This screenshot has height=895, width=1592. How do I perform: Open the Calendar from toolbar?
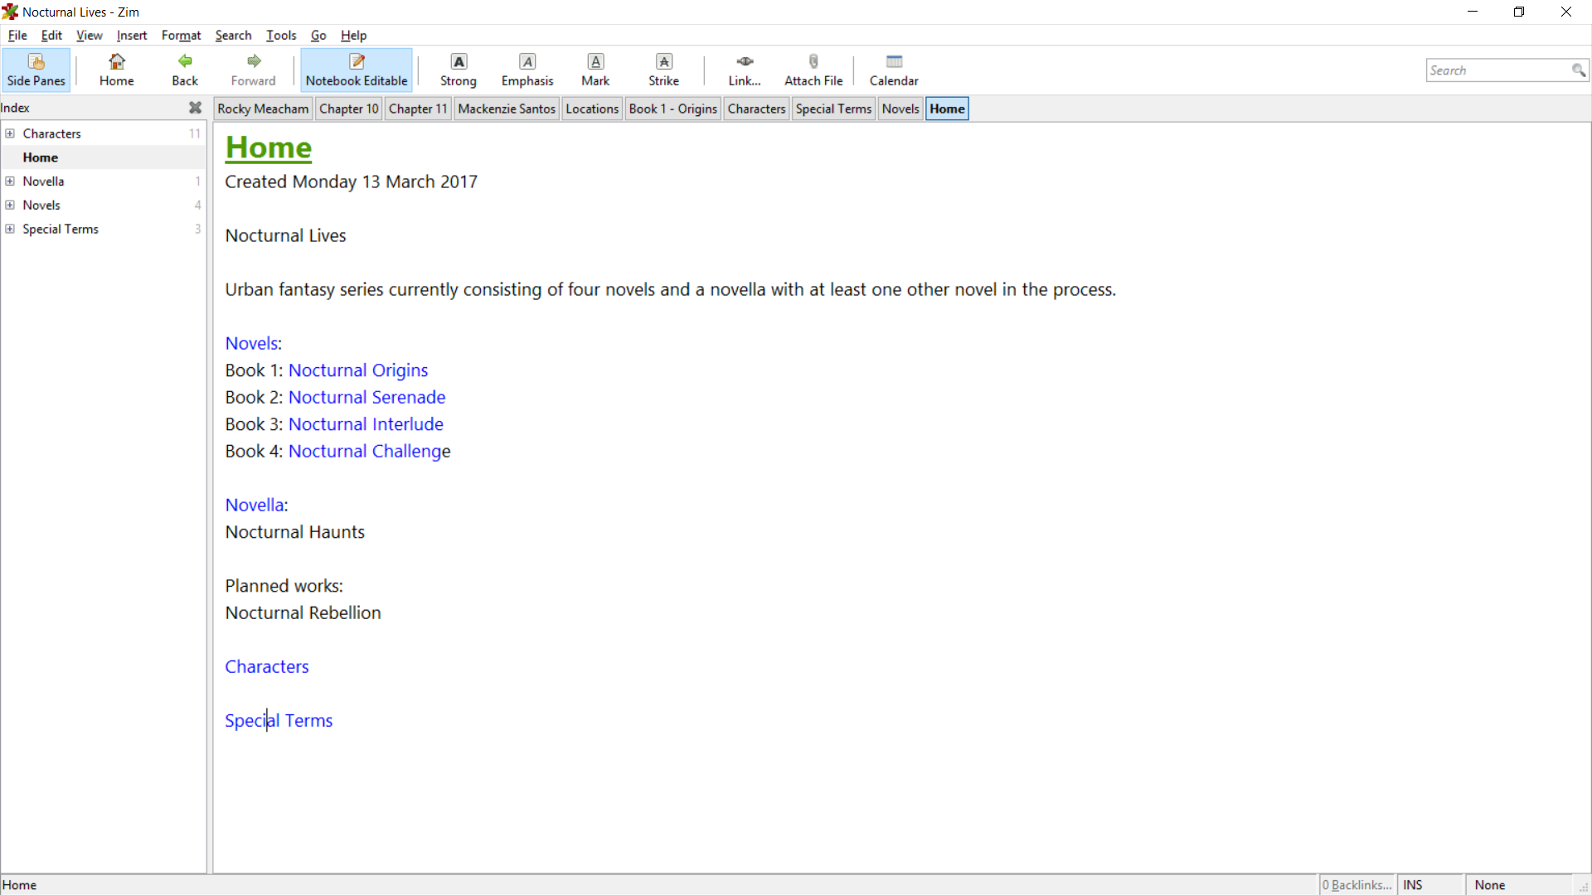[x=894, y=70]
